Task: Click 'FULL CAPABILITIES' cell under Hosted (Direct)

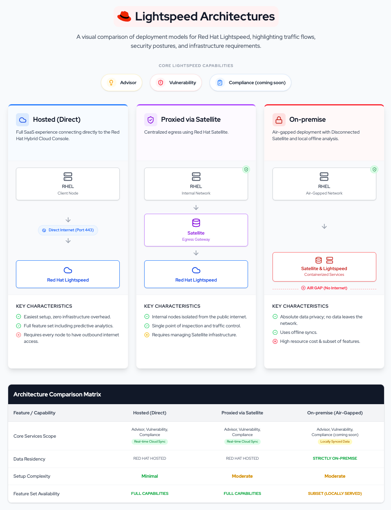Action: click(x=150, y=494)
